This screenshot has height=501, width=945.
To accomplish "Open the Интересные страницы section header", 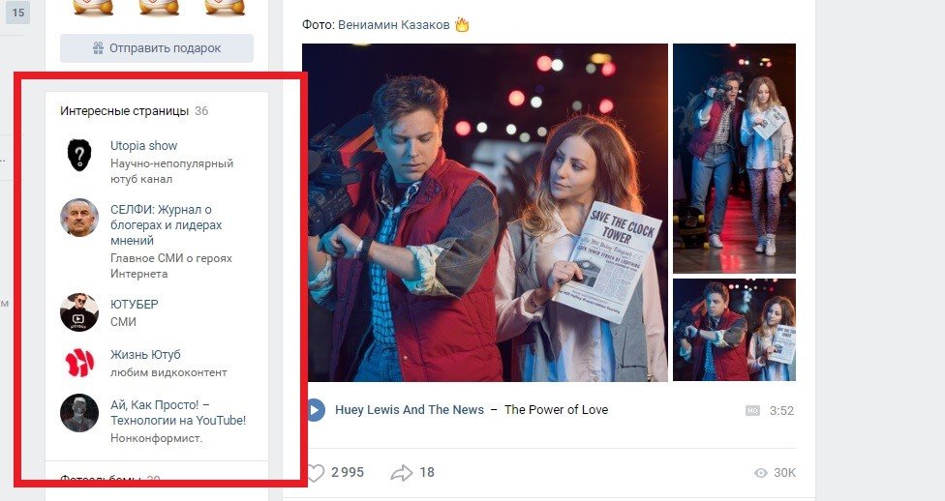I will pyautogui.click(x=124, y=111).
